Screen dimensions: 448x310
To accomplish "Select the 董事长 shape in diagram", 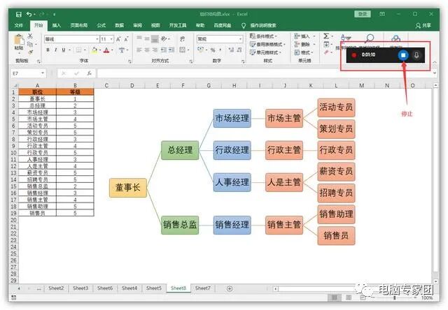I will pyautogui.click(x=128, y=188).
